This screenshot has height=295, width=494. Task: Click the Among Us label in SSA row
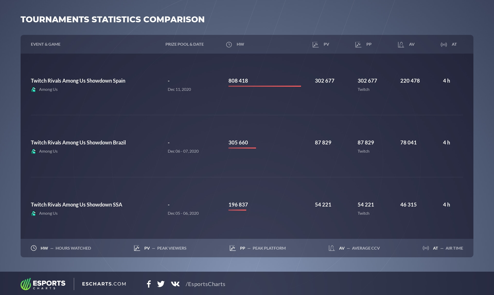tap(48, 213)
